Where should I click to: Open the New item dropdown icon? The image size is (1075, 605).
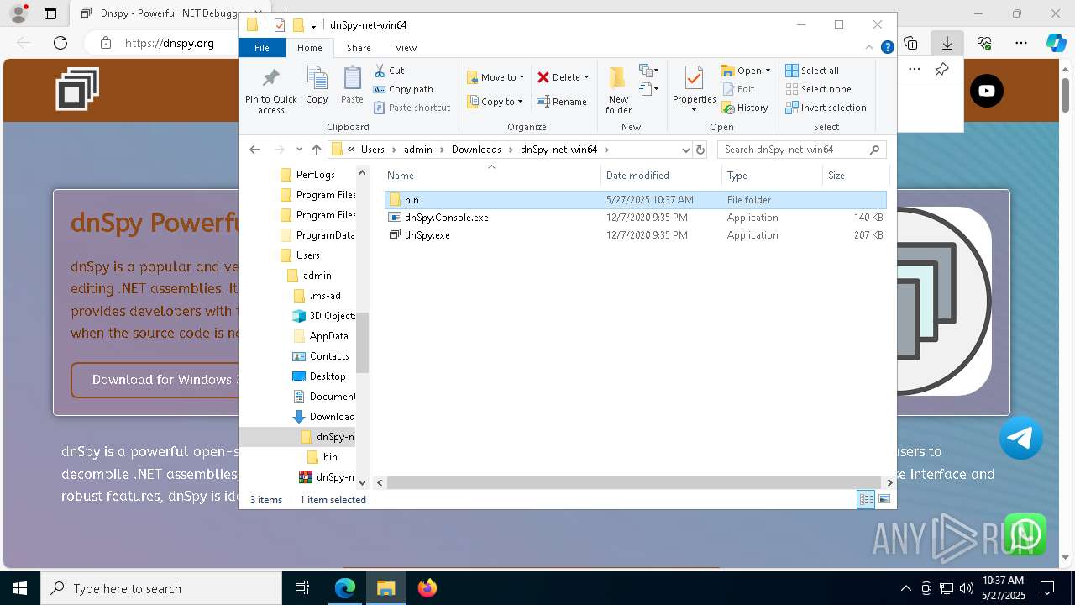point(648,71)
